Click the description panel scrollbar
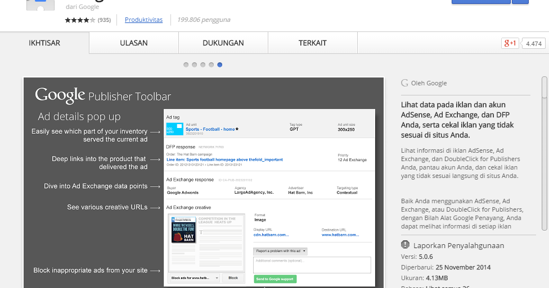549x288 pixels. tap(544, 152)
